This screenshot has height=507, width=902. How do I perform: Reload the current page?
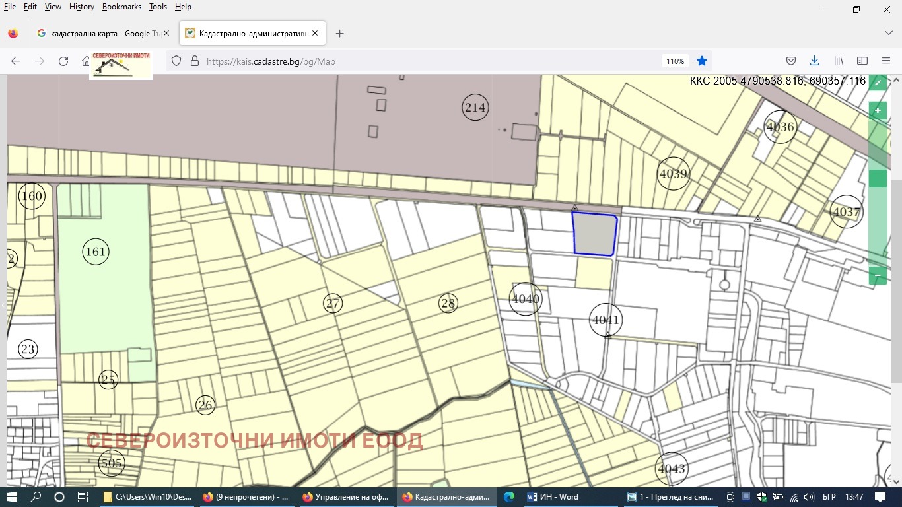coord(63,61)
